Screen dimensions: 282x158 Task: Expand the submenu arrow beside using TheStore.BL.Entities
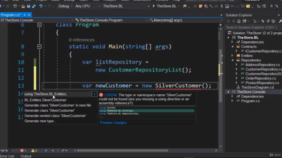point(95,94)
